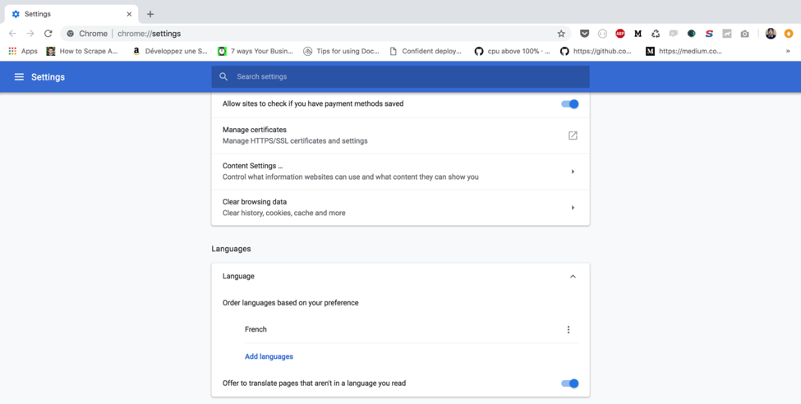Show hidden bookmarks overflow chevron
Image resolution: width=801 pixels, height=404 pixels.
(x=788, y=51)
